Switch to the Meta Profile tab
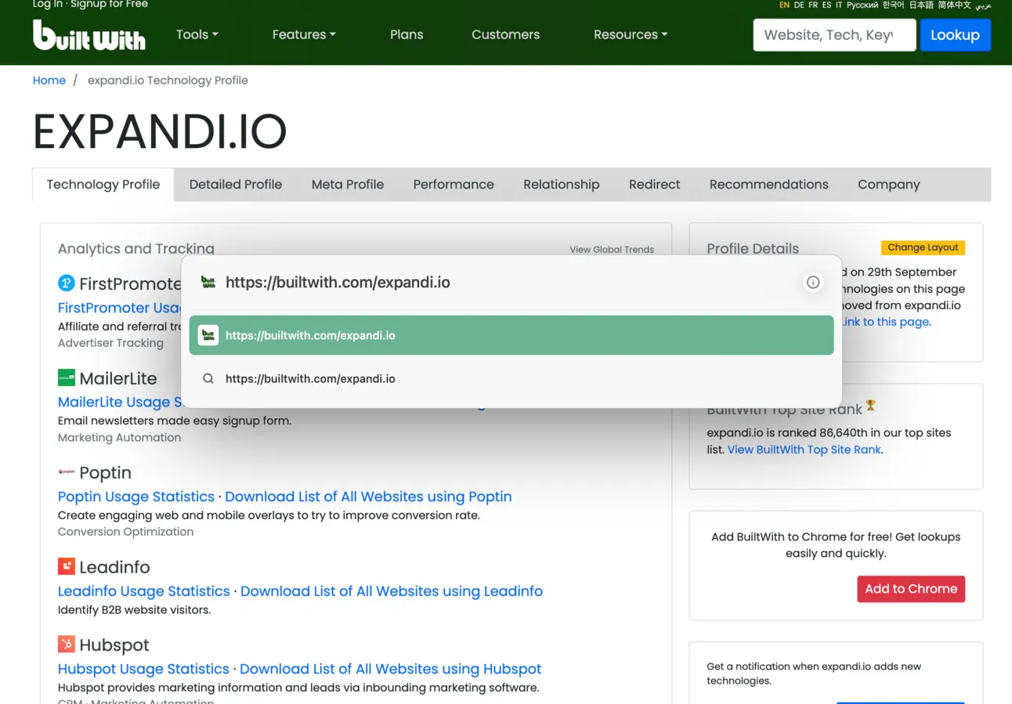Screen dimensions: 1012x704 click(348, 185)
